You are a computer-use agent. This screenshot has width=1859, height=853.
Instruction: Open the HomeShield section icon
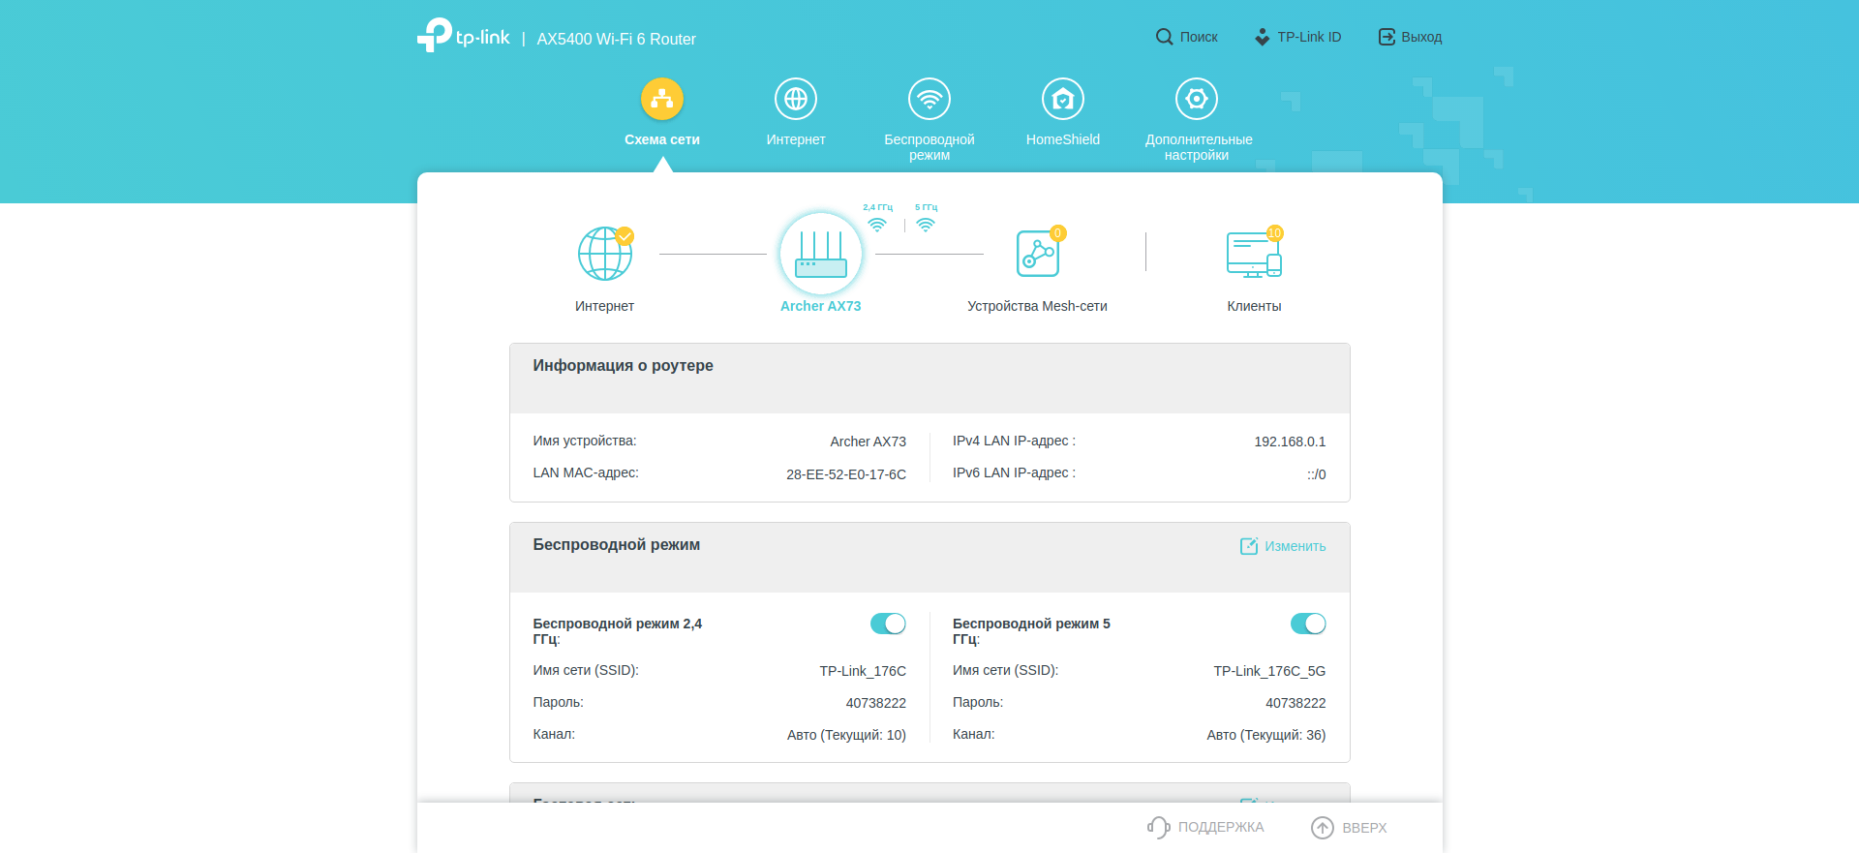tap(1062, 99)
